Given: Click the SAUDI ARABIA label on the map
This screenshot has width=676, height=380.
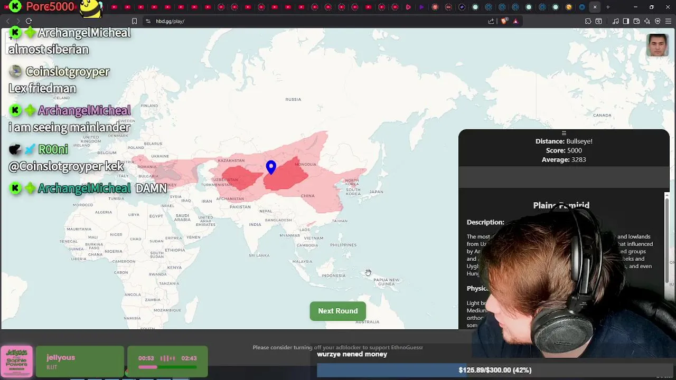Looking at the screenshot, I should [x=182, y=217].
